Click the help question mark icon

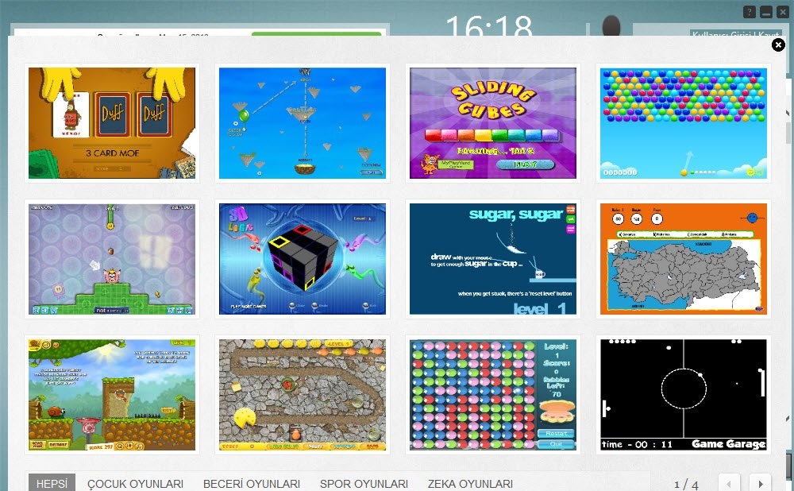click(x=750, y=12)
